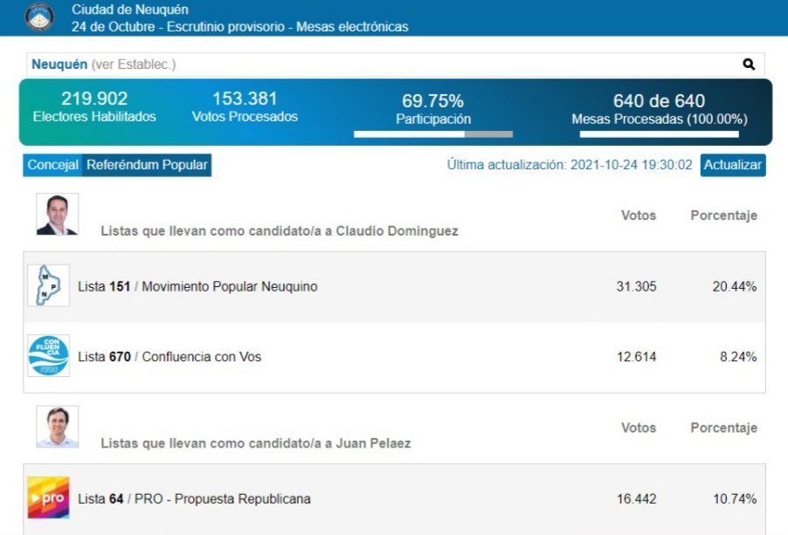Select the Lista 64 PRO row
Viewport: 788px width, 535px height.
[x=393, y=499]
